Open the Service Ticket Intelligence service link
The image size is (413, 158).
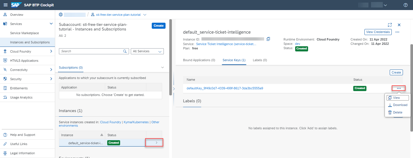(226, 44)
